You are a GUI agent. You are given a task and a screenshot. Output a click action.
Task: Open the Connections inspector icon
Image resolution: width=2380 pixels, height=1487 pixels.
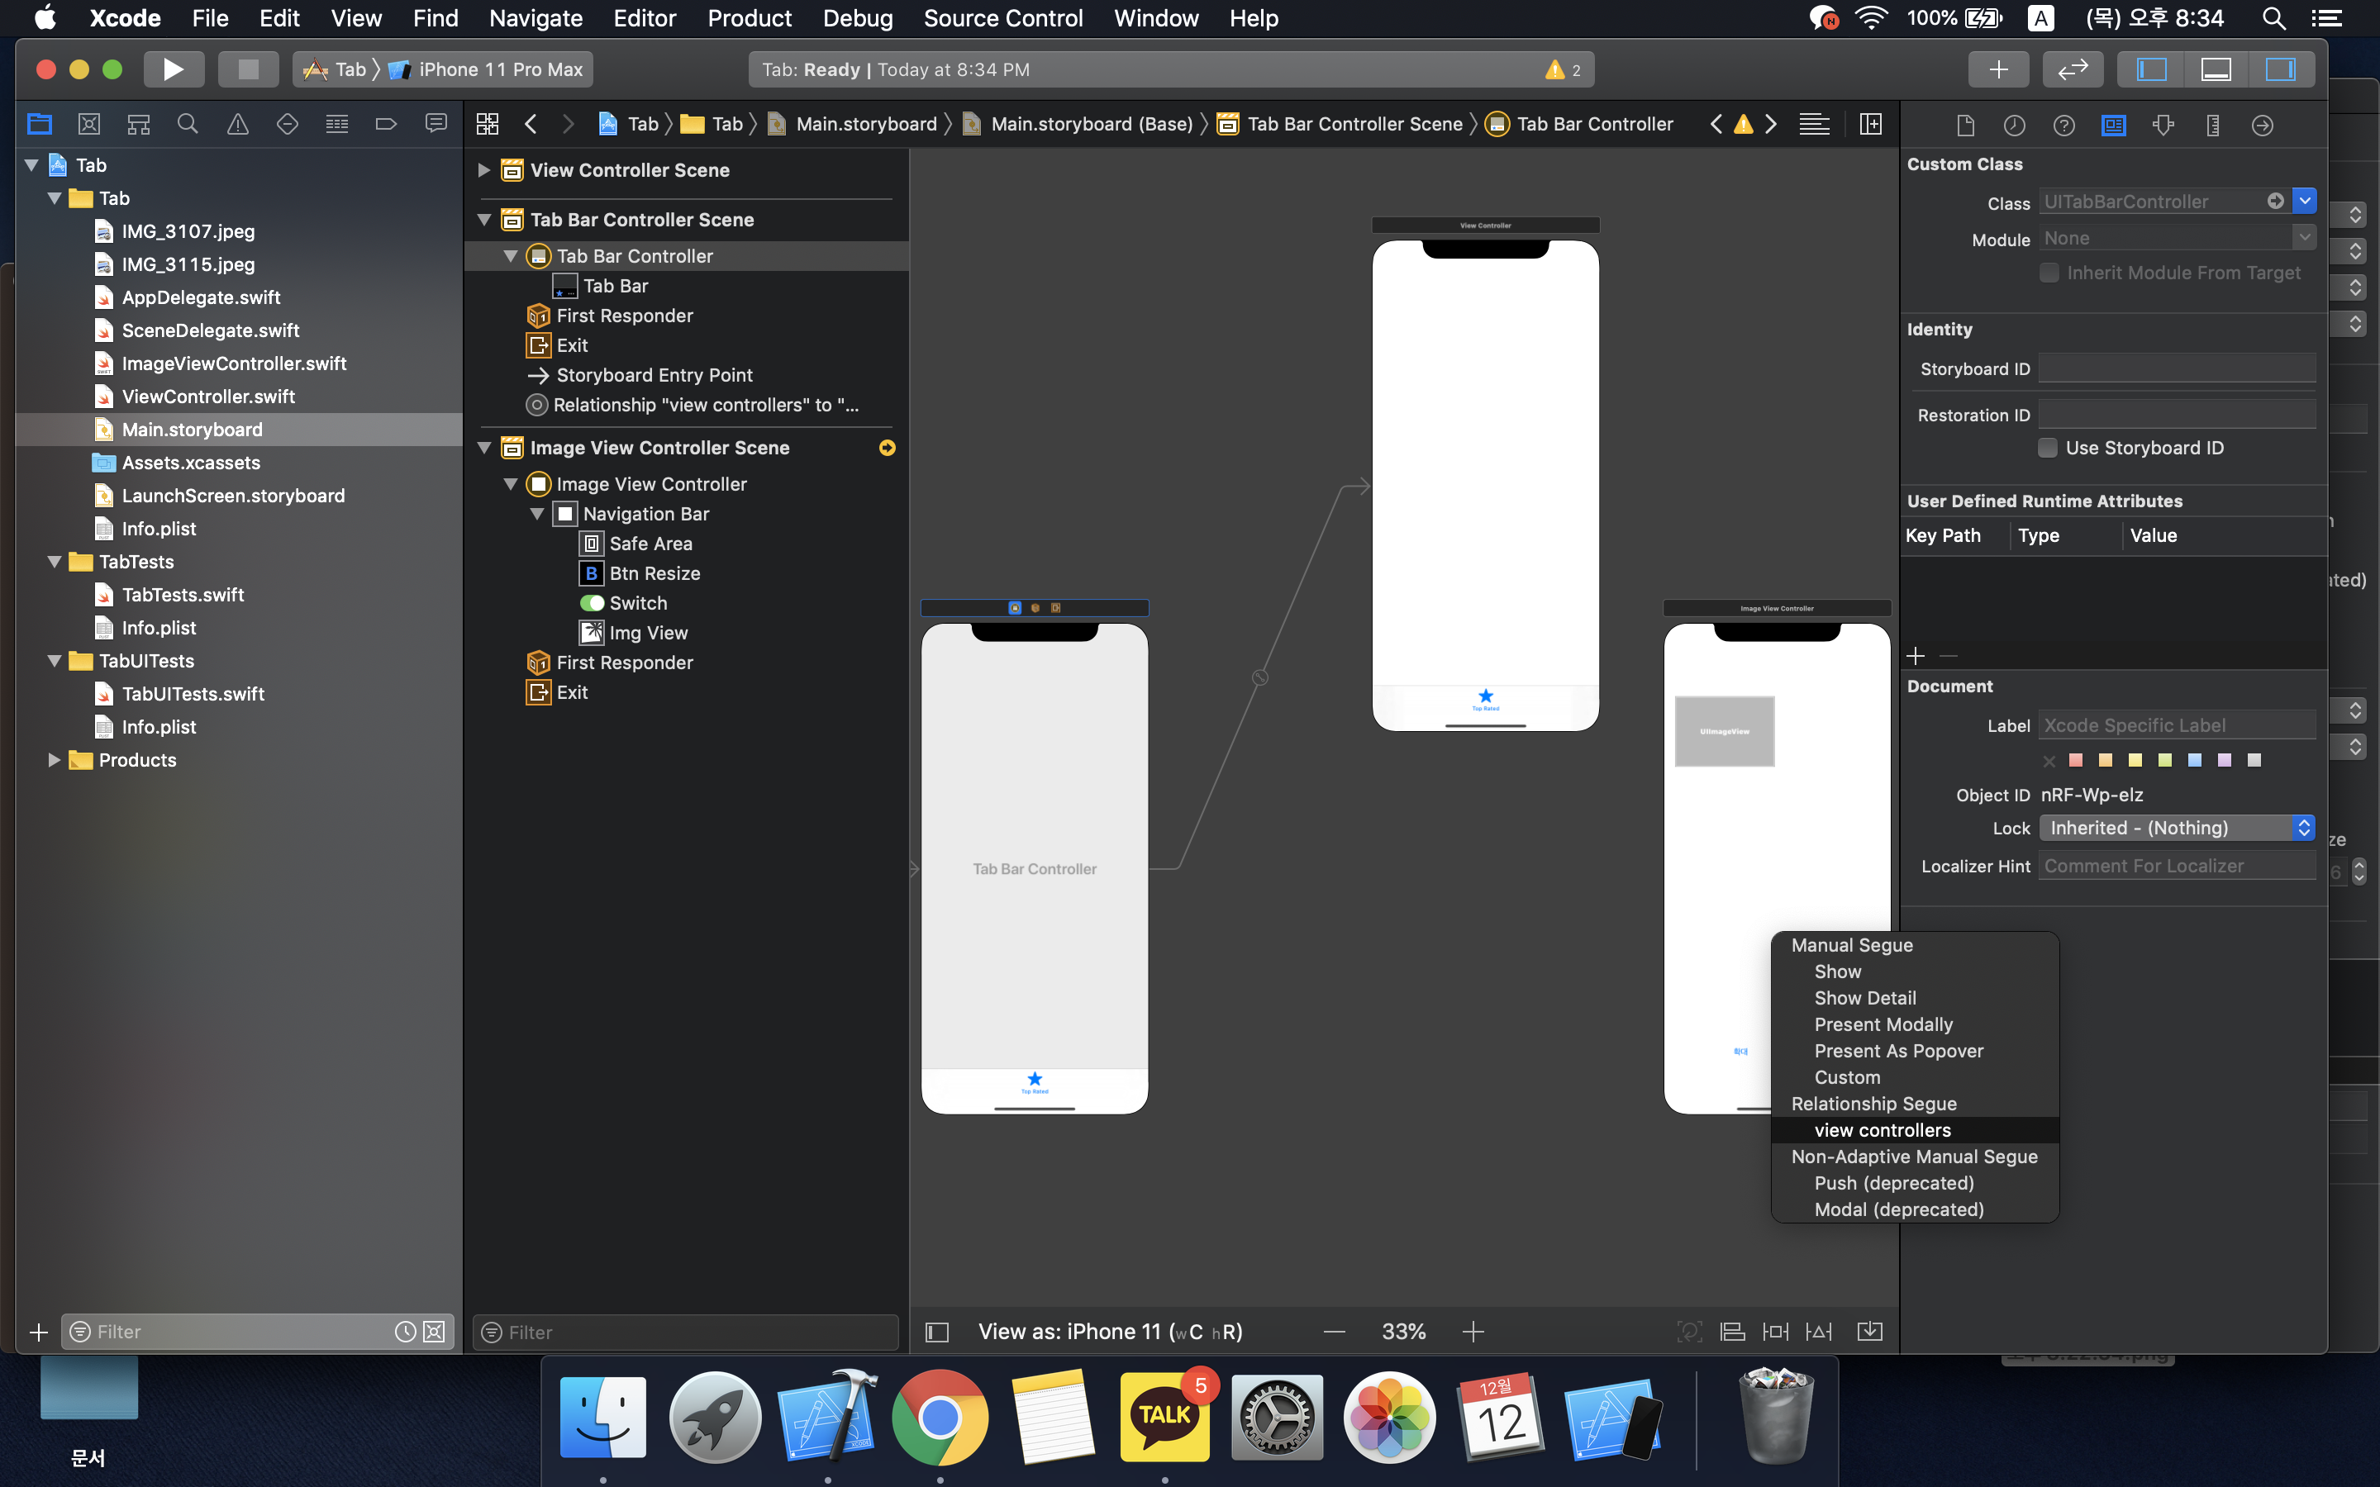pos(2262,125)
